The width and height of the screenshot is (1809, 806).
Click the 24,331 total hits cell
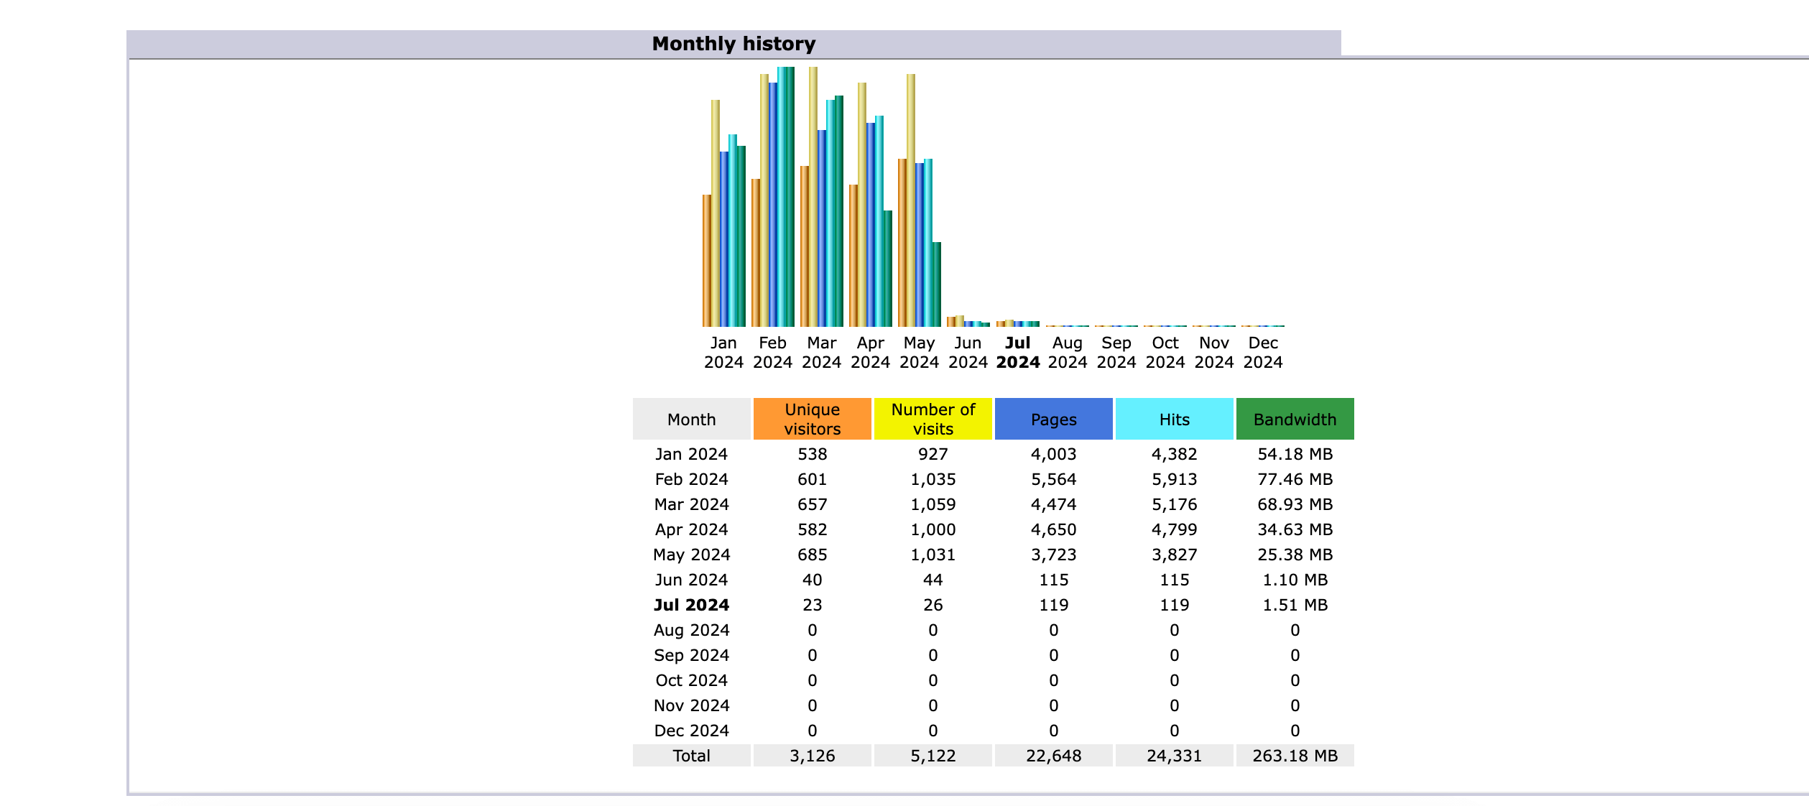point(1175,756)
